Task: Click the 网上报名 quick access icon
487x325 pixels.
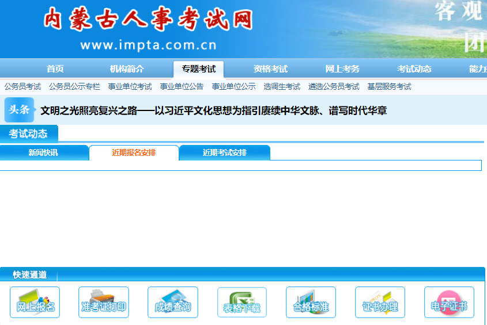Action: click(35, 302)
